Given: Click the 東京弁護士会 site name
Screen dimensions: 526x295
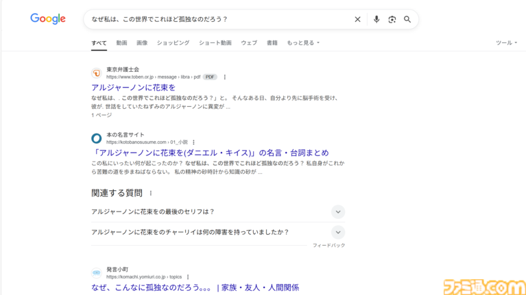Looking at the screenshot, I should pyautogui.click(x=123, y=69).
